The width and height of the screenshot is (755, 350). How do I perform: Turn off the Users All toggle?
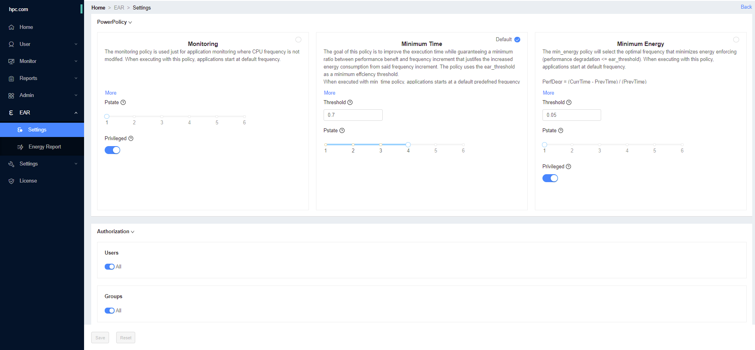pyautogui.click(x=109, y=267)
